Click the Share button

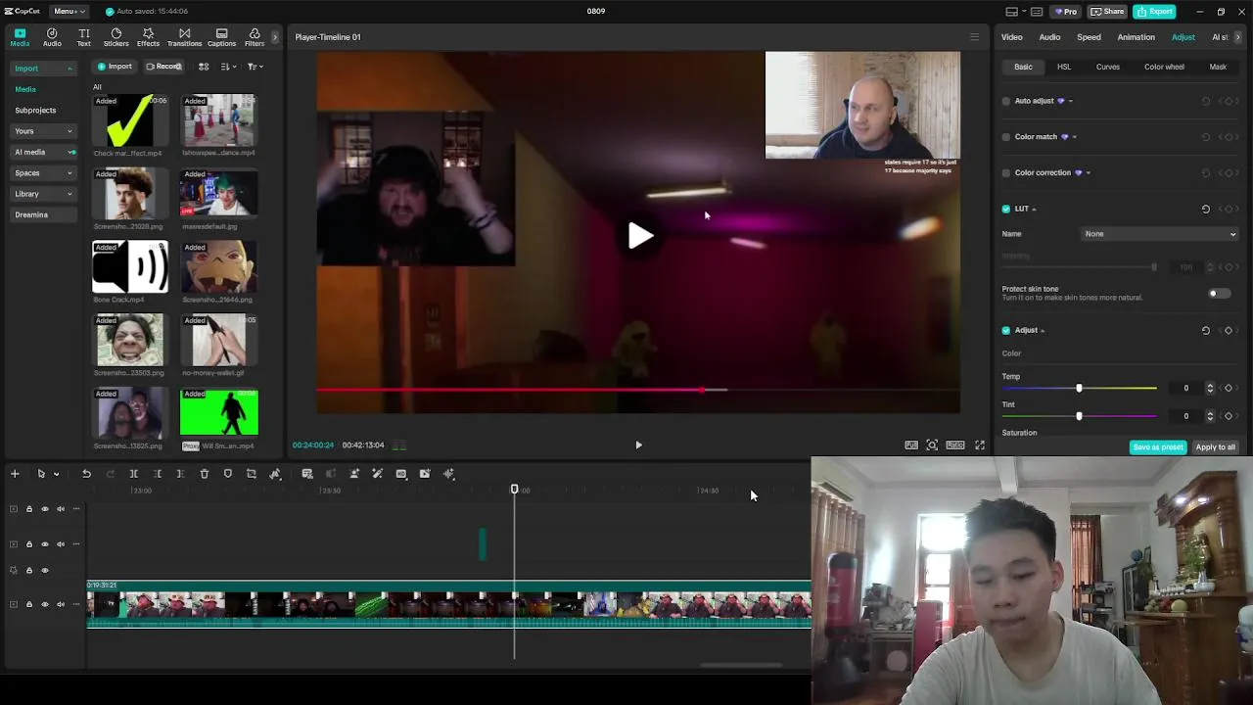1107,12
